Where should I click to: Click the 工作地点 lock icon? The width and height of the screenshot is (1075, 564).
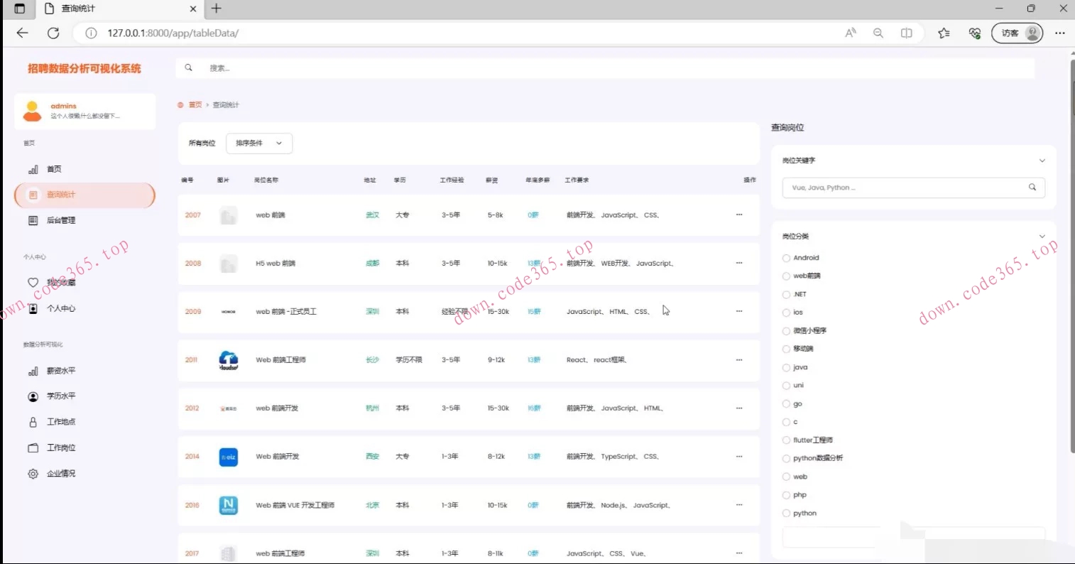[33, 422]
